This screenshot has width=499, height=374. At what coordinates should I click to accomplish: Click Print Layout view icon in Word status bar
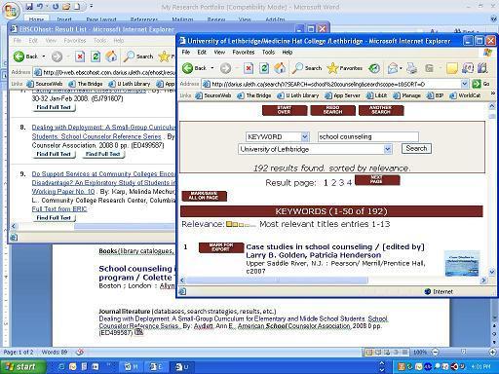pos(369,352)
